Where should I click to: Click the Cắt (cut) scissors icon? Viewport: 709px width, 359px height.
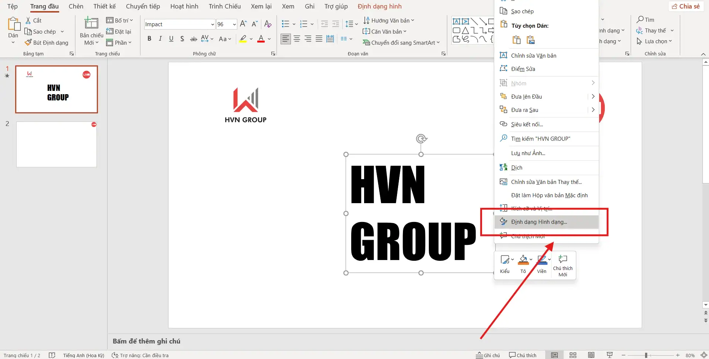(28, 20)
